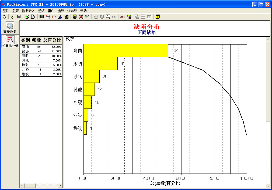Image resolution: width=272 pixels, height=190 pixels.
Task: Click the TILE banner toolbar icon
Action: tap(108, 17)
